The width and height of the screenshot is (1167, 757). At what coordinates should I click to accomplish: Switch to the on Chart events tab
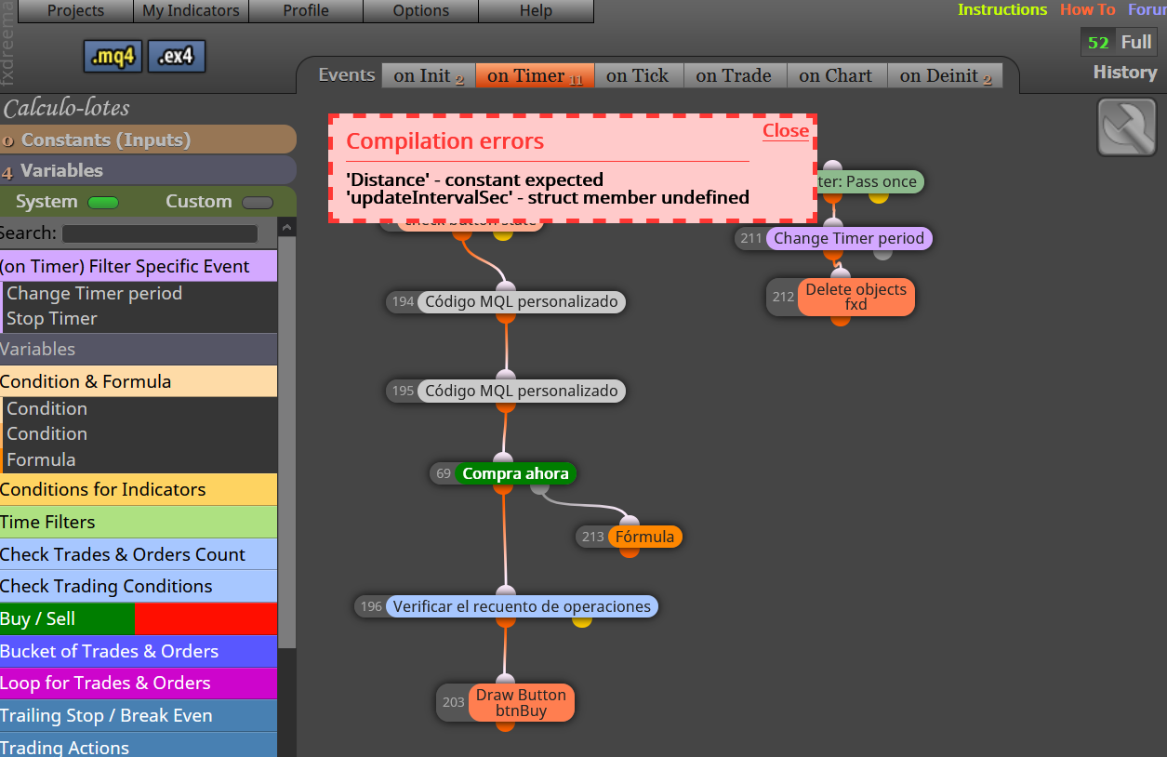point(837,76)
